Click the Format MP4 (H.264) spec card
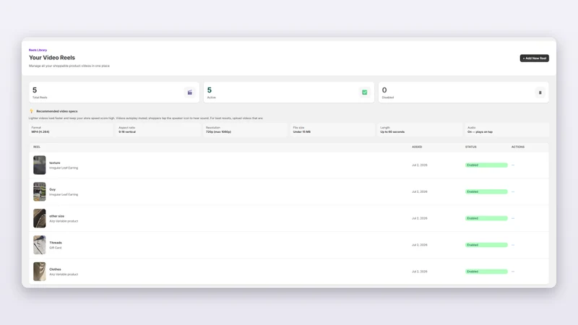This screenshot has width=578, height=325. (71, 130)
